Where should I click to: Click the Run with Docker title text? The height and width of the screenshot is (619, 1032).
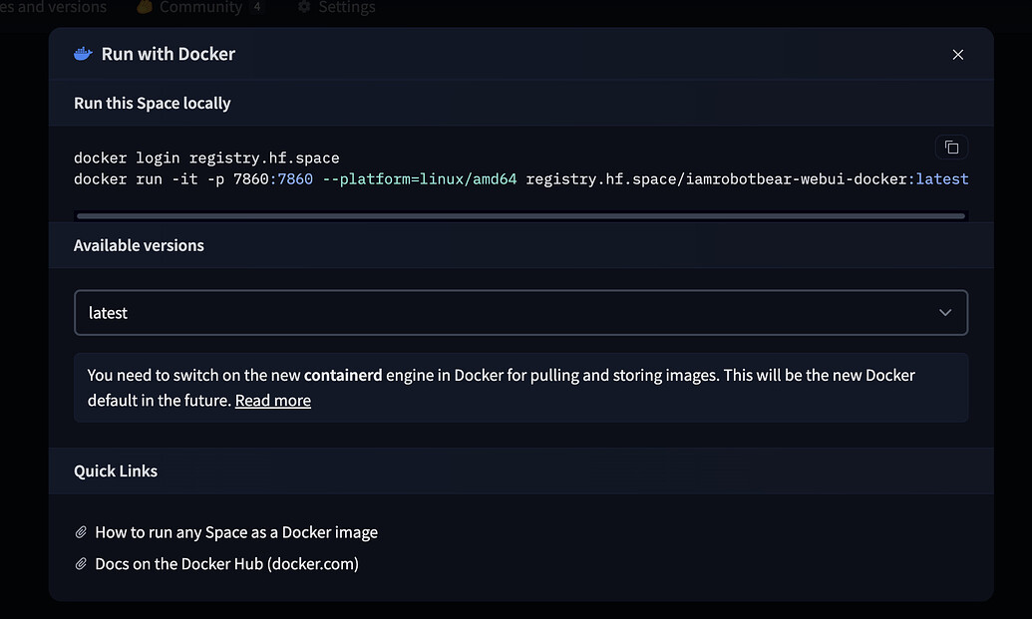(x=169, y=54)
